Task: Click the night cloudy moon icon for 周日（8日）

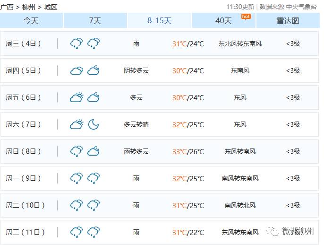Action: pos(94,151)
